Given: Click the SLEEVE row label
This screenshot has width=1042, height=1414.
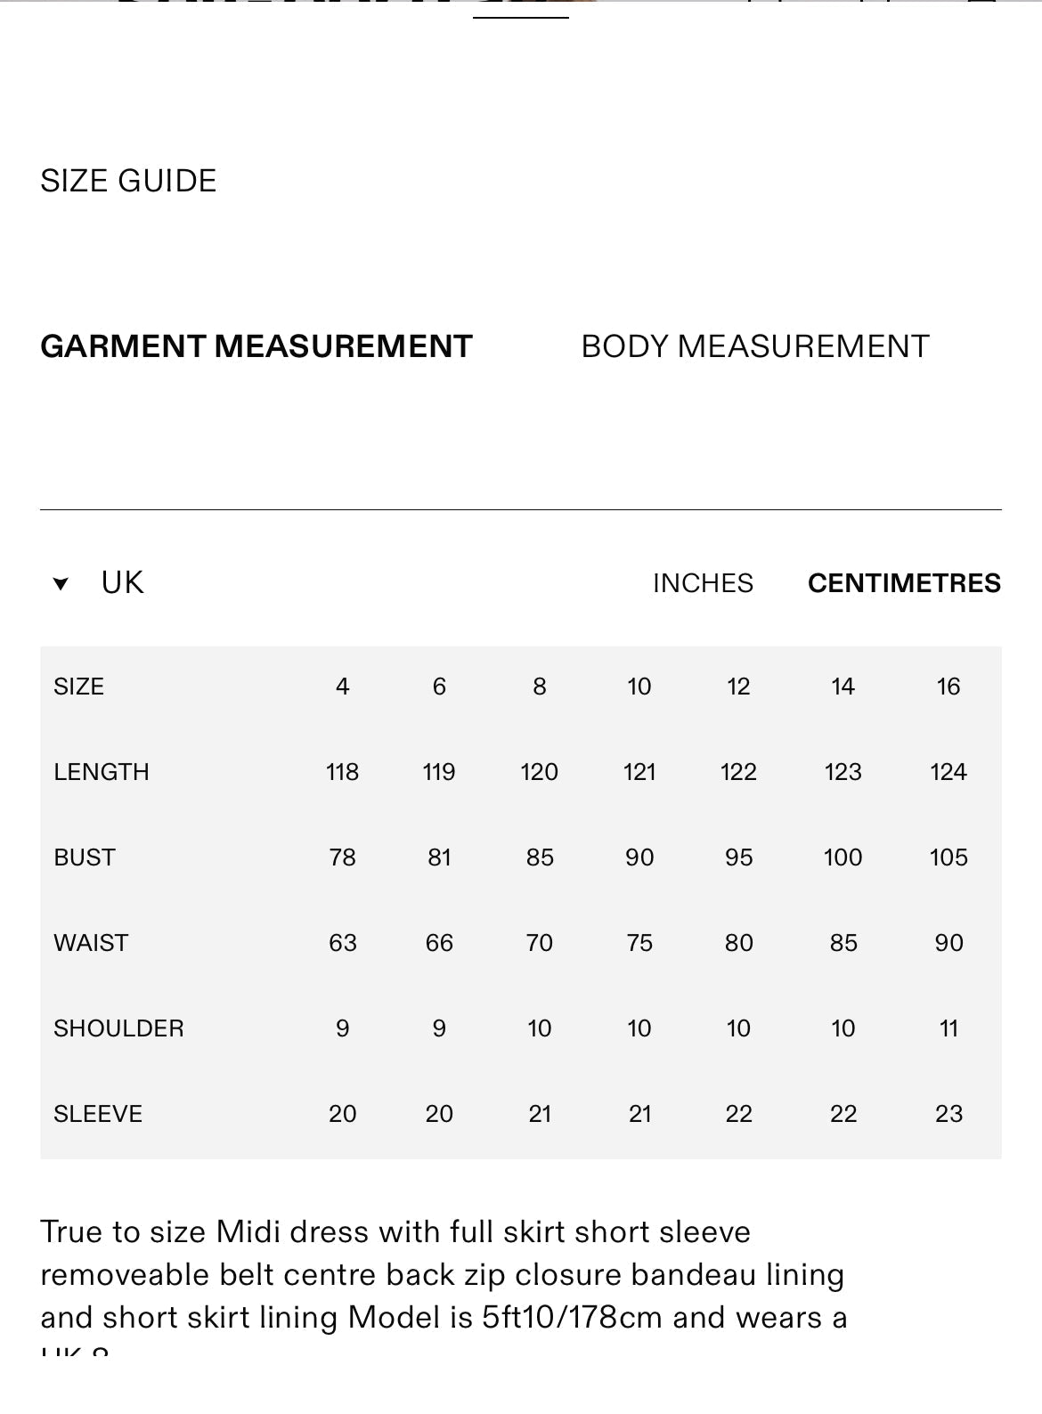Looking at the screenshot, I should [x=98, y=1114].
